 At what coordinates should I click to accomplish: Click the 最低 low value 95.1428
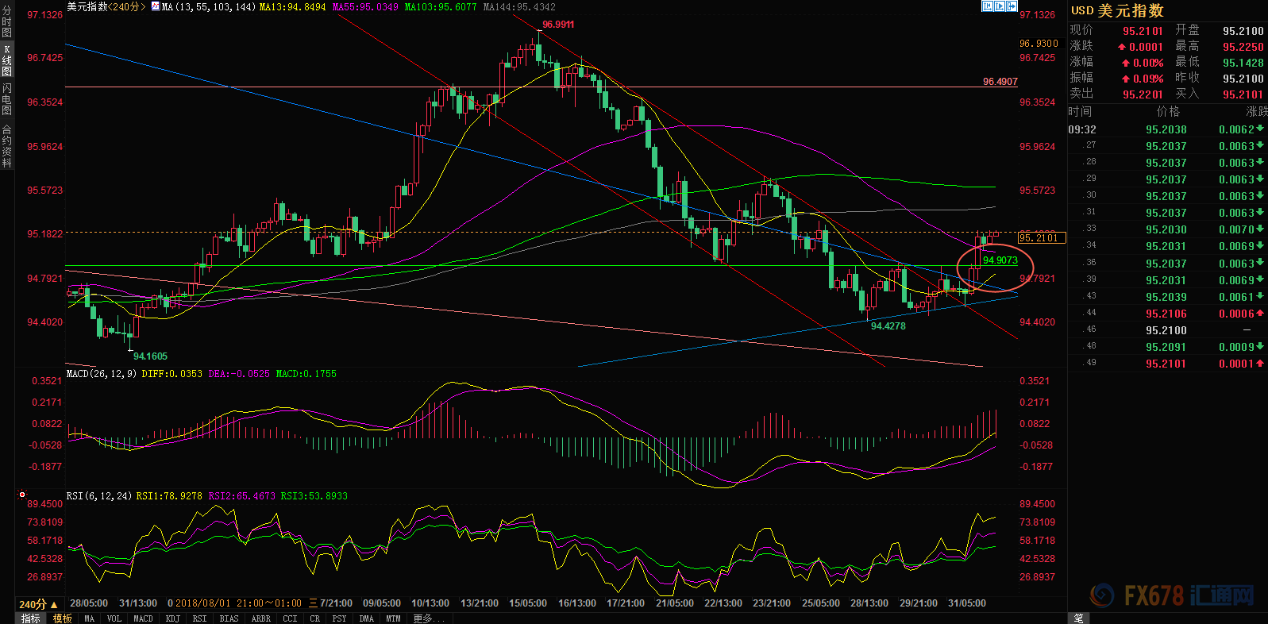(x=1243, y=63)
